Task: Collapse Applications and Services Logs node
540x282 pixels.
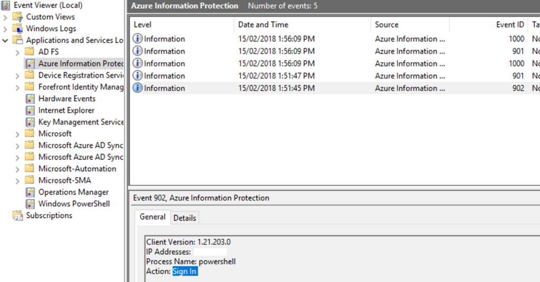Action: pyautogui.click(x=5, y=40)
